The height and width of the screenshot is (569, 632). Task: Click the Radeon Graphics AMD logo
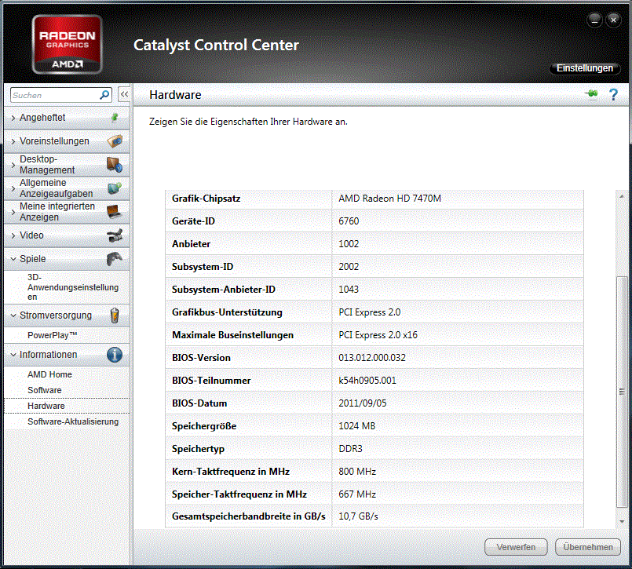point(67,44)
